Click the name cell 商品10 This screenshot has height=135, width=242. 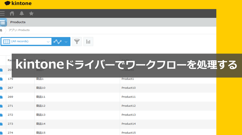click(41, 88)
